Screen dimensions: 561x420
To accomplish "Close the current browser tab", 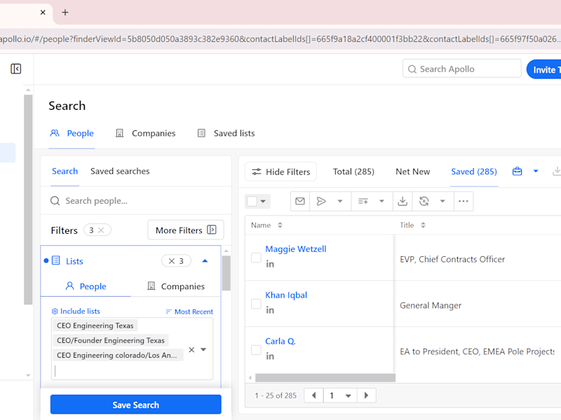I will (43, 13).
